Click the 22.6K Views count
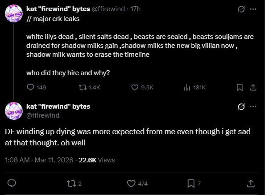Screen dimensions: 265x195 coord(97,160)
